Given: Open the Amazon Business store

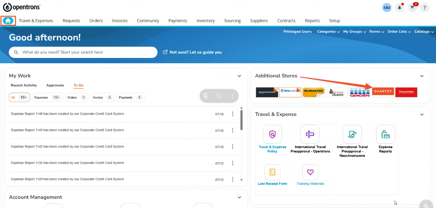Looking at the screenshot, I should [267, 92].
